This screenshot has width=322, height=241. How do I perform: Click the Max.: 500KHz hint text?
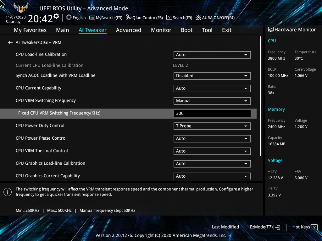click(x=59, y=211)
